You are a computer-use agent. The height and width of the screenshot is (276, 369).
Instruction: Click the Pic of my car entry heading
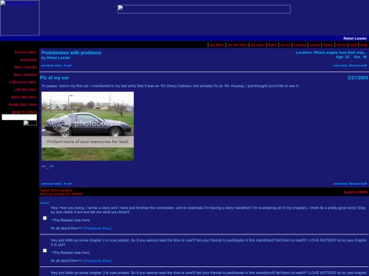point(55,78)
